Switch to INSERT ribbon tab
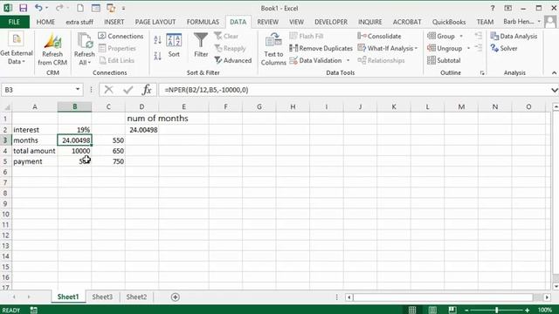Image resolution: width=559 pixels, height=314 pixels. 114,22
